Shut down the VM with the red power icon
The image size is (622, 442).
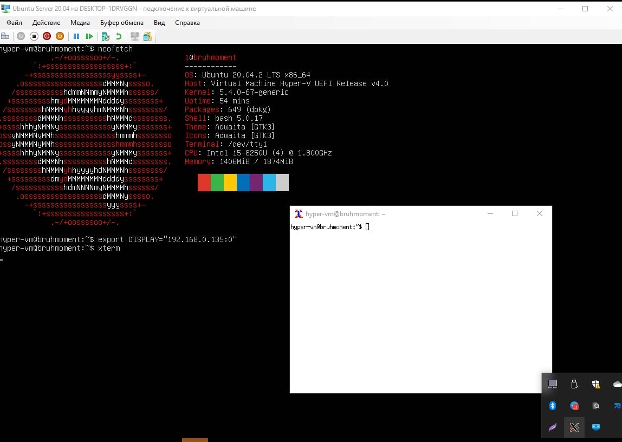[47, 36]
